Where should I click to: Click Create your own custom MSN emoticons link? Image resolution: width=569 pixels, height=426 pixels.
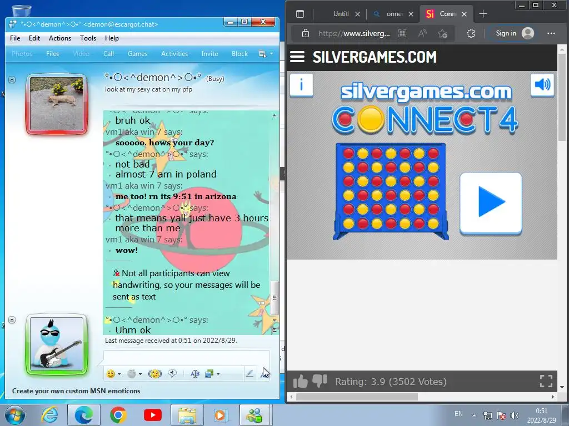click(76, 391)
